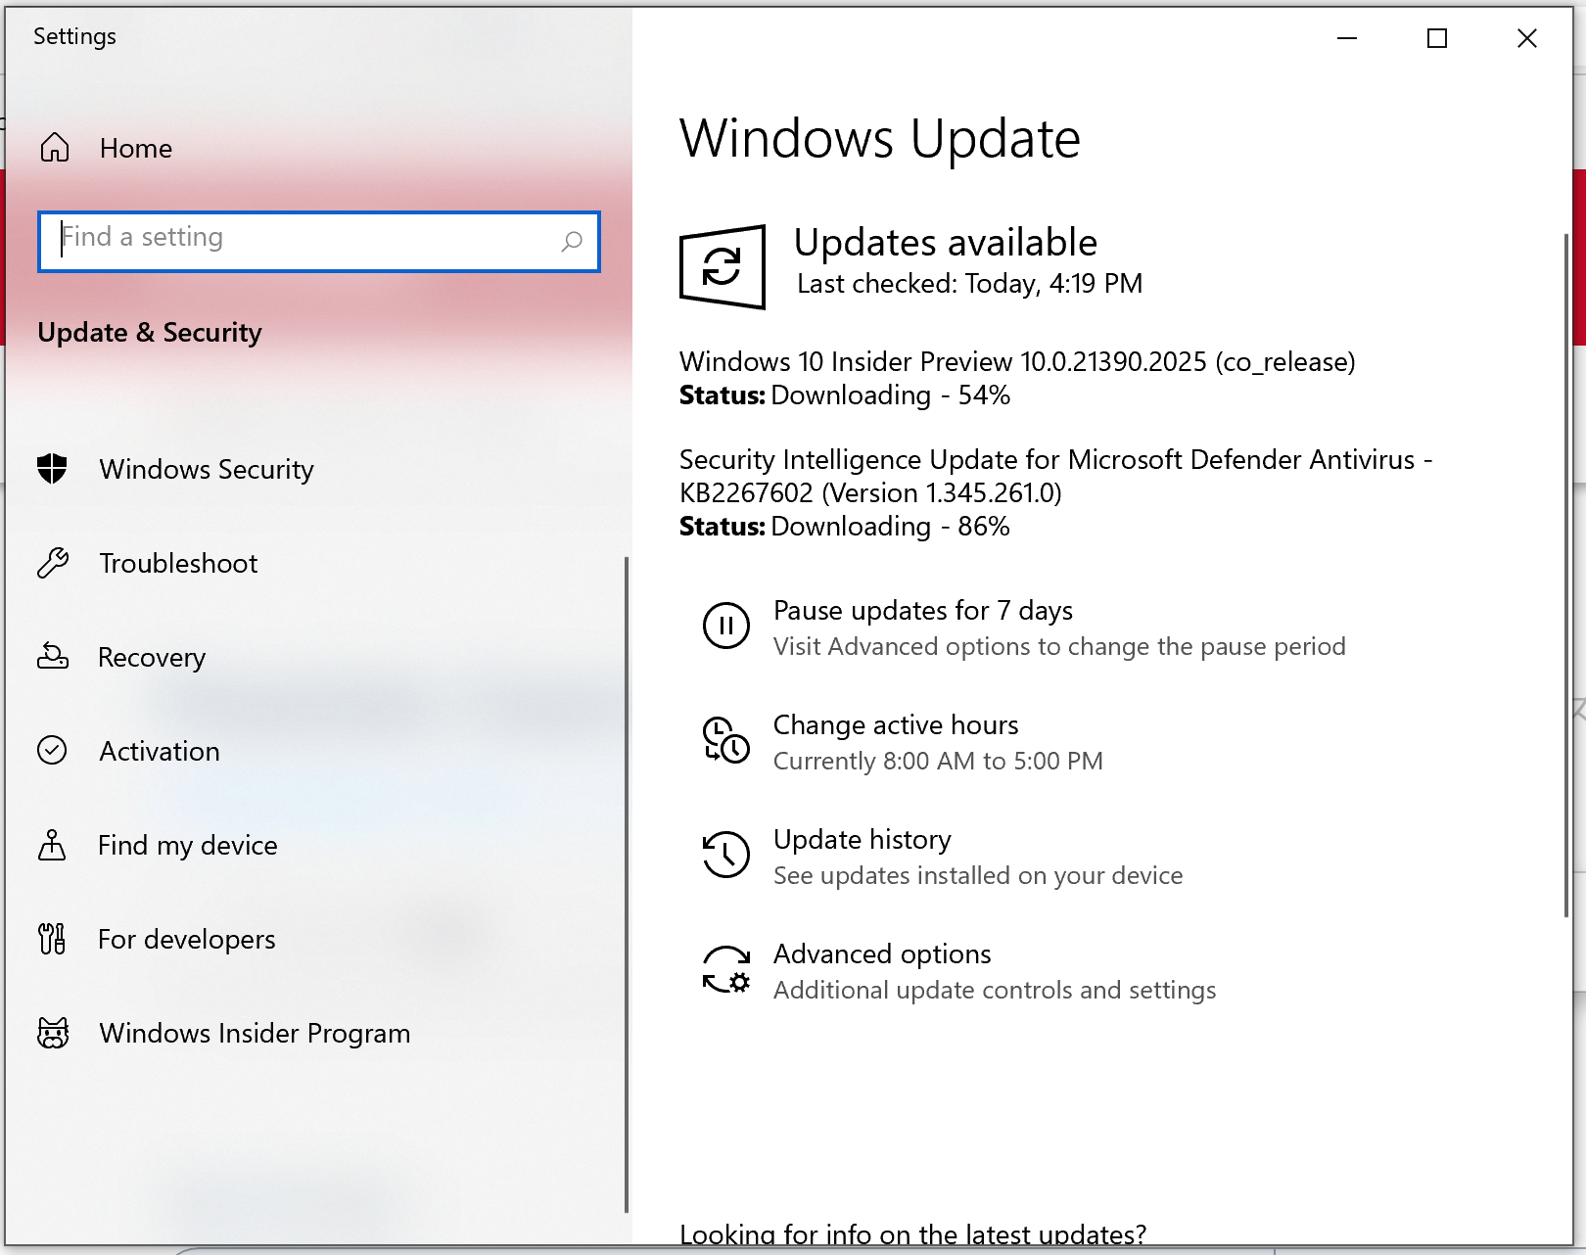
Task: Click the Find my device icon
Action: (52, 845)
